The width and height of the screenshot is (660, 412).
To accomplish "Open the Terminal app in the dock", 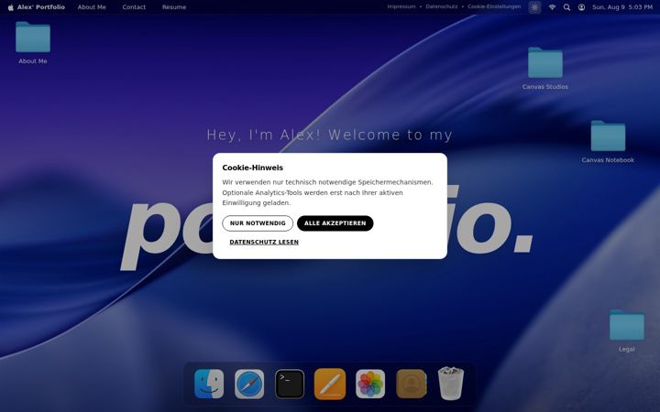I will tap(290, 384).
